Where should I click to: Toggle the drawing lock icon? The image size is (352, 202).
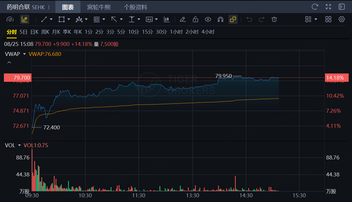(x=196, y=19)
